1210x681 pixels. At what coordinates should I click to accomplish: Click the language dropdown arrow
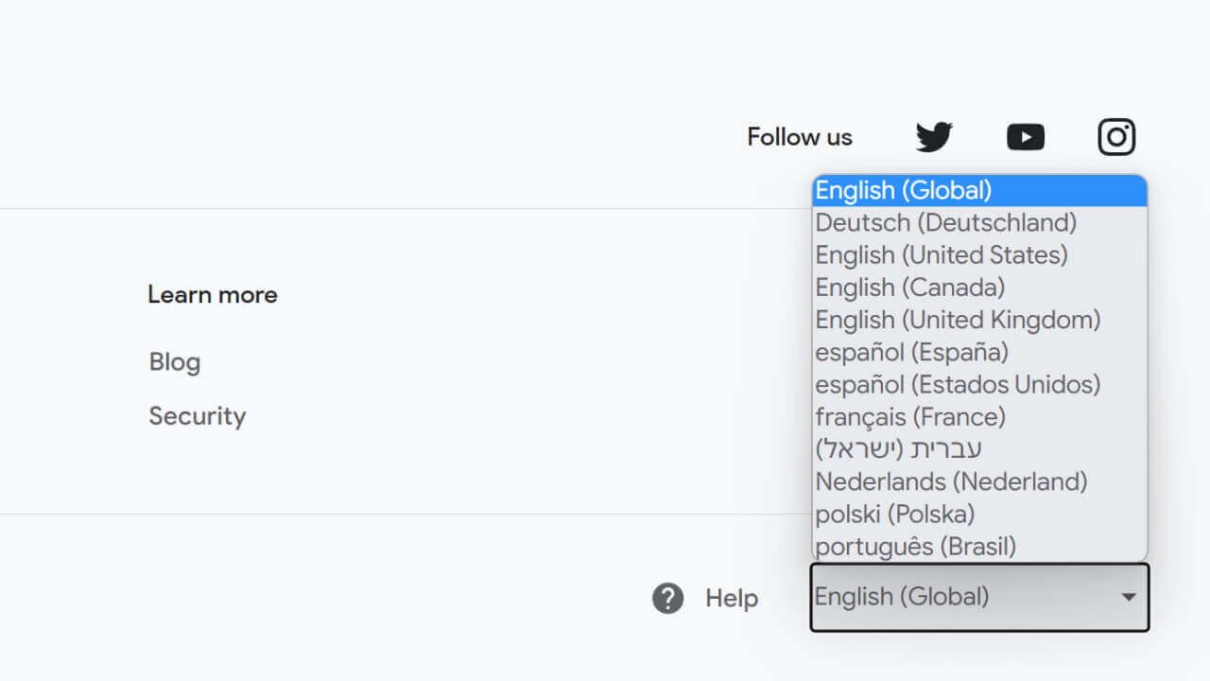coord(1128,597)
